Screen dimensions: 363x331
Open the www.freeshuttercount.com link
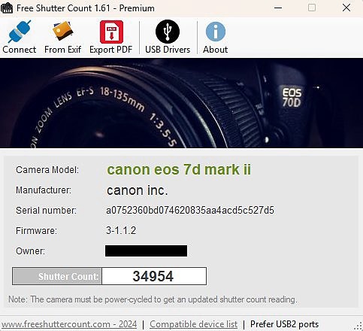point(69,324)
